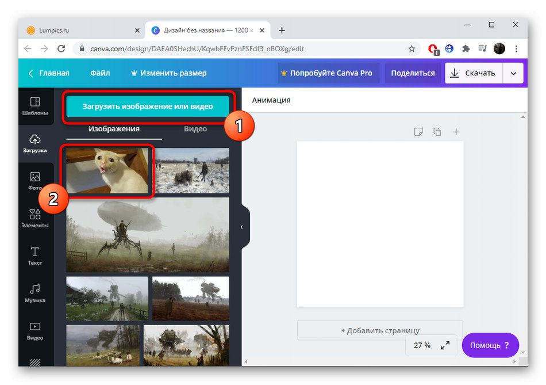
Task: Click the add new page plus icon
Action: (x=456, y=131)
